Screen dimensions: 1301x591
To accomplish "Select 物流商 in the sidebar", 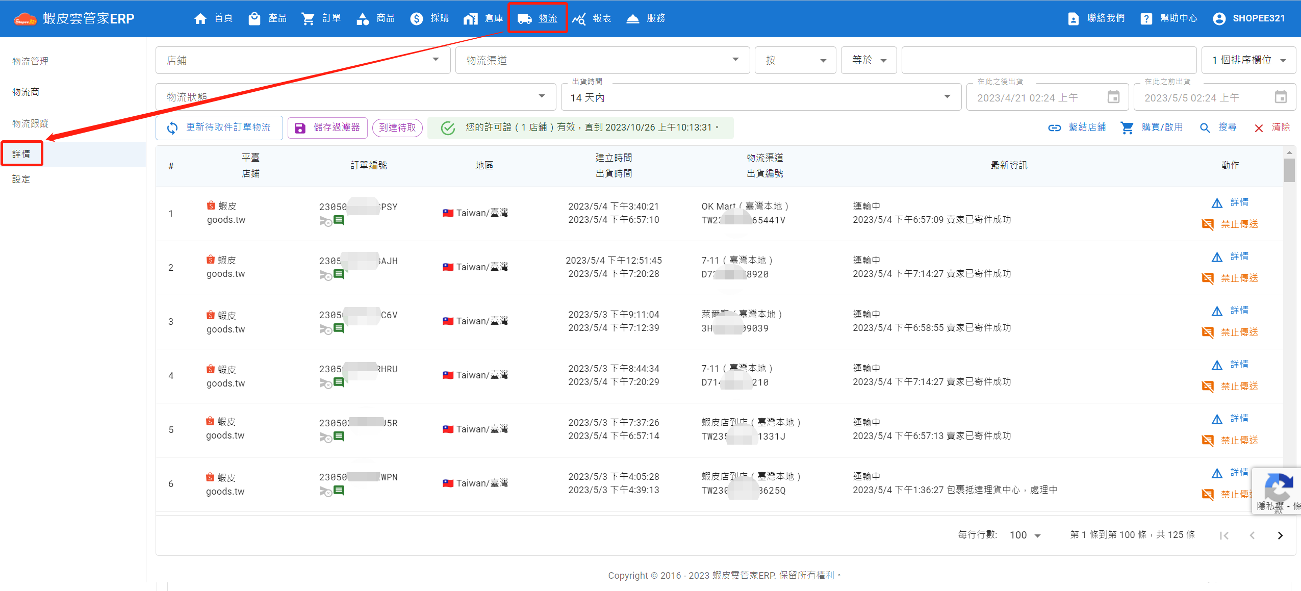I will coord(26,92).
